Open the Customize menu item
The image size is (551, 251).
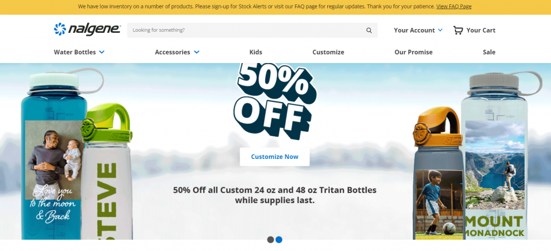coord(328,52)
